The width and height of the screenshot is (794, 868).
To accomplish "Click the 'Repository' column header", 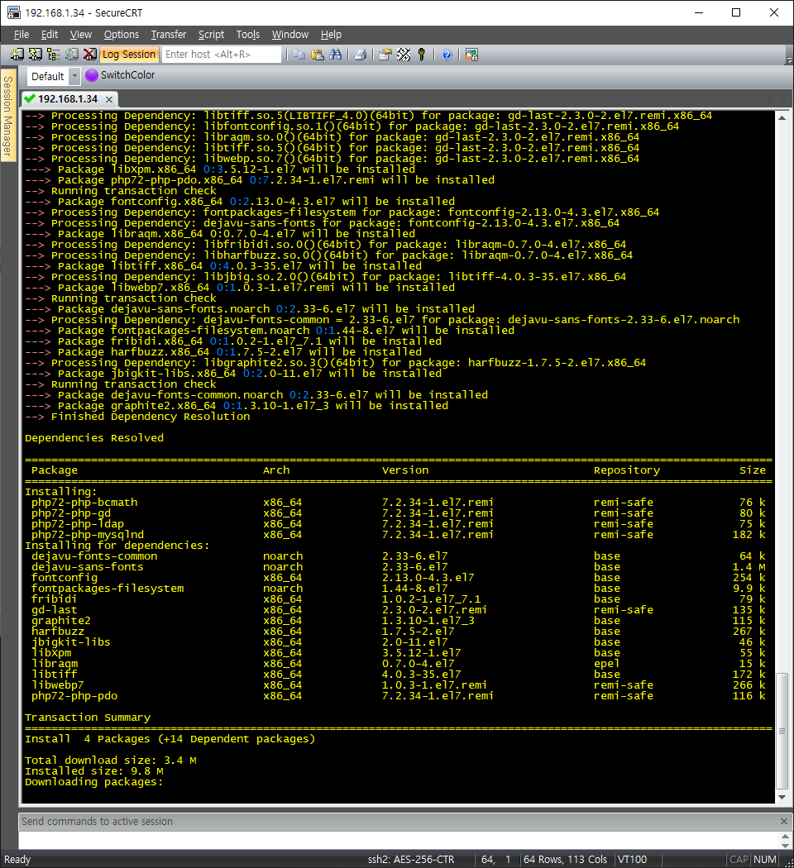I will 627,470.
